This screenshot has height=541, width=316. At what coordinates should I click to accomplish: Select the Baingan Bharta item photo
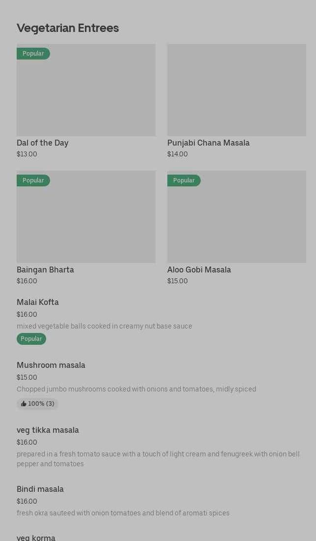click(86, 217)
